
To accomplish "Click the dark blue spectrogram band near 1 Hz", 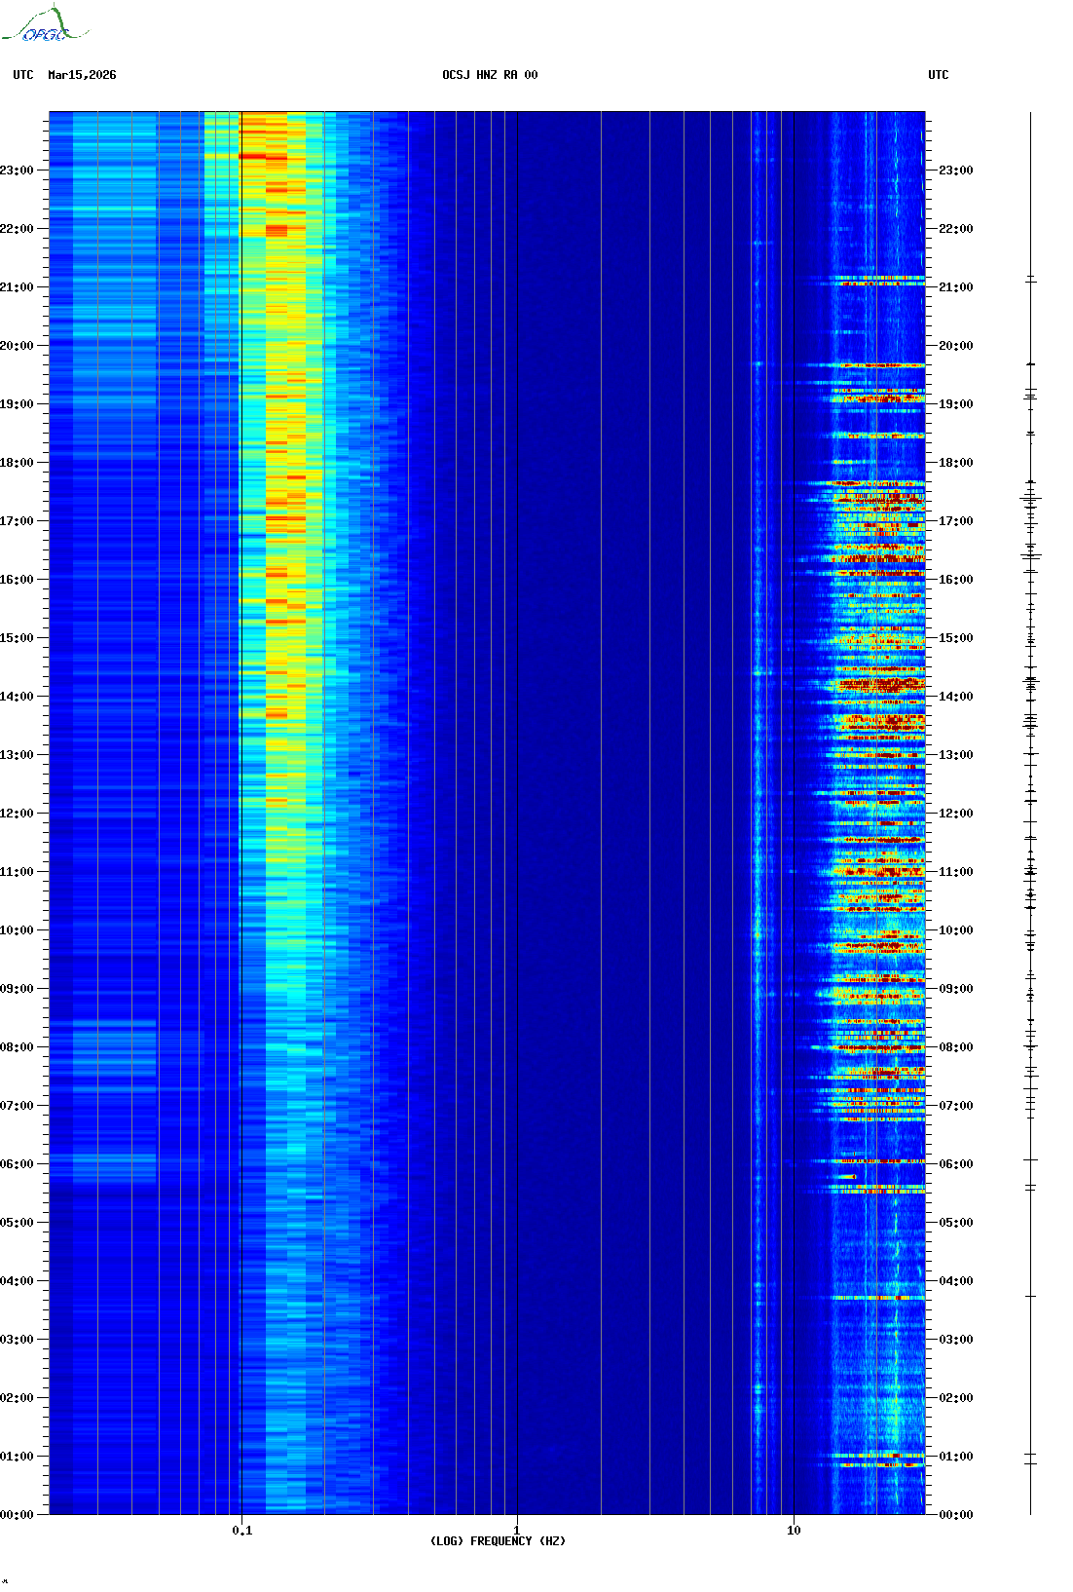I will pos(545,779).
